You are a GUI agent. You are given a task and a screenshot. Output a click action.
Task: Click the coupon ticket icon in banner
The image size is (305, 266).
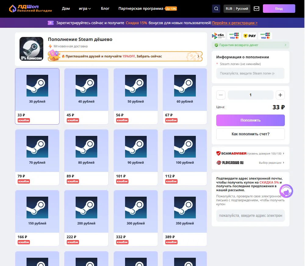(x=51, y=23)
